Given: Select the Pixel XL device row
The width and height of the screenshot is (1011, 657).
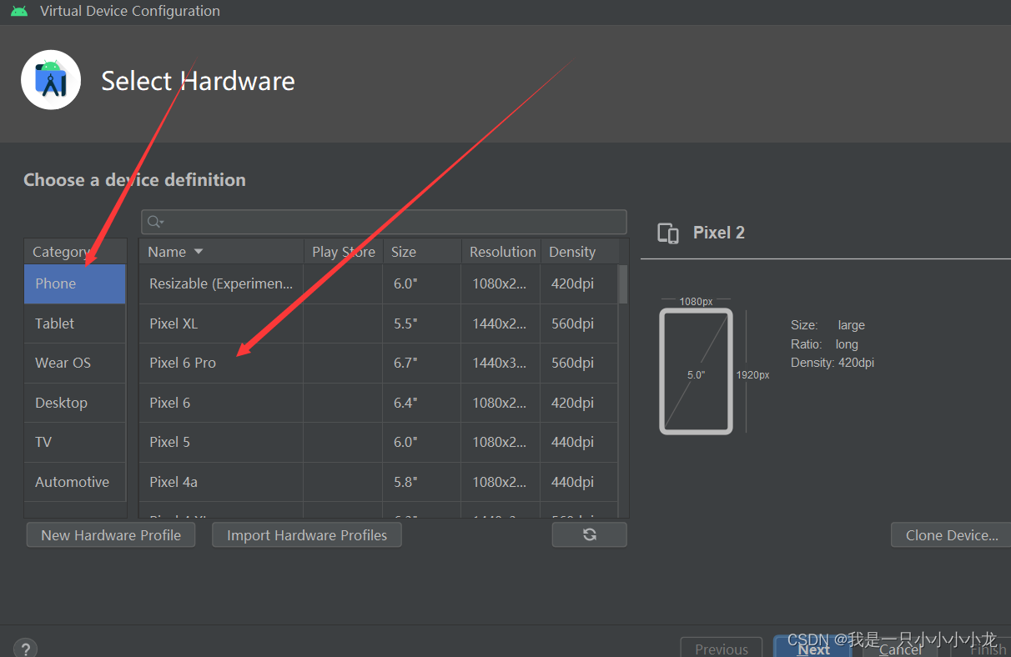Looking at the screenshot, I should (379, 323).
